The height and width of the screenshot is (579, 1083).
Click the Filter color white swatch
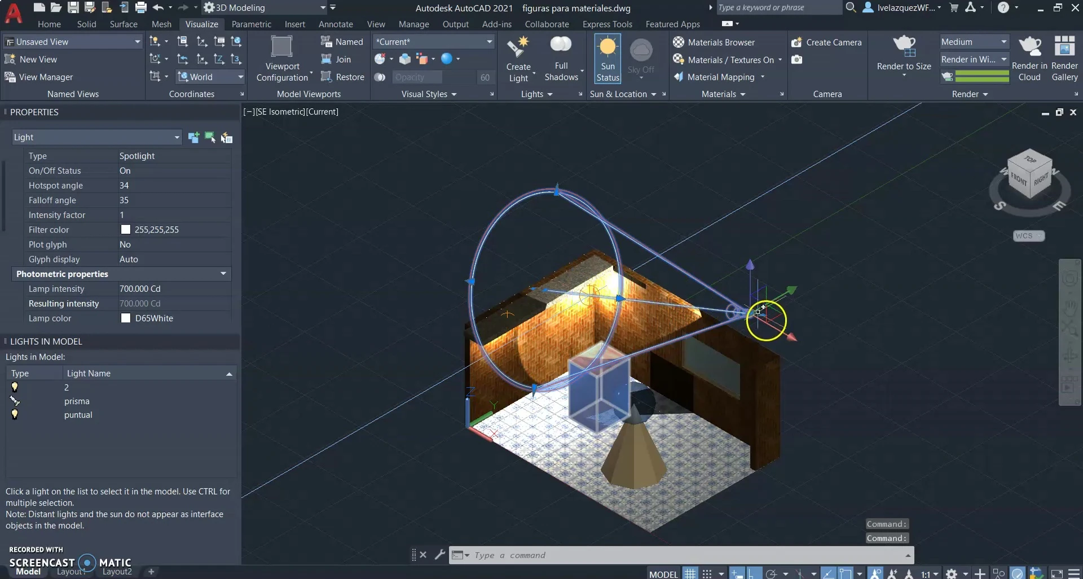pos(126,230)
